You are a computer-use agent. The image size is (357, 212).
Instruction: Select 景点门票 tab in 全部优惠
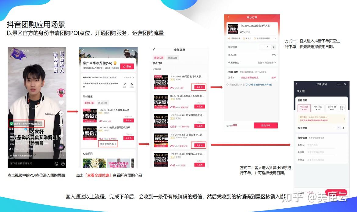point(159,57)
